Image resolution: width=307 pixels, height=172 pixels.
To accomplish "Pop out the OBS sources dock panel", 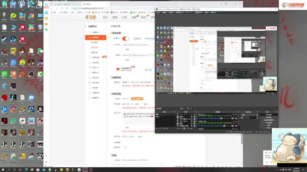I will coord(196,112).
